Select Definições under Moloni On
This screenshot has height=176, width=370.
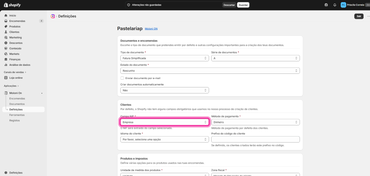[x=23, y=109]
